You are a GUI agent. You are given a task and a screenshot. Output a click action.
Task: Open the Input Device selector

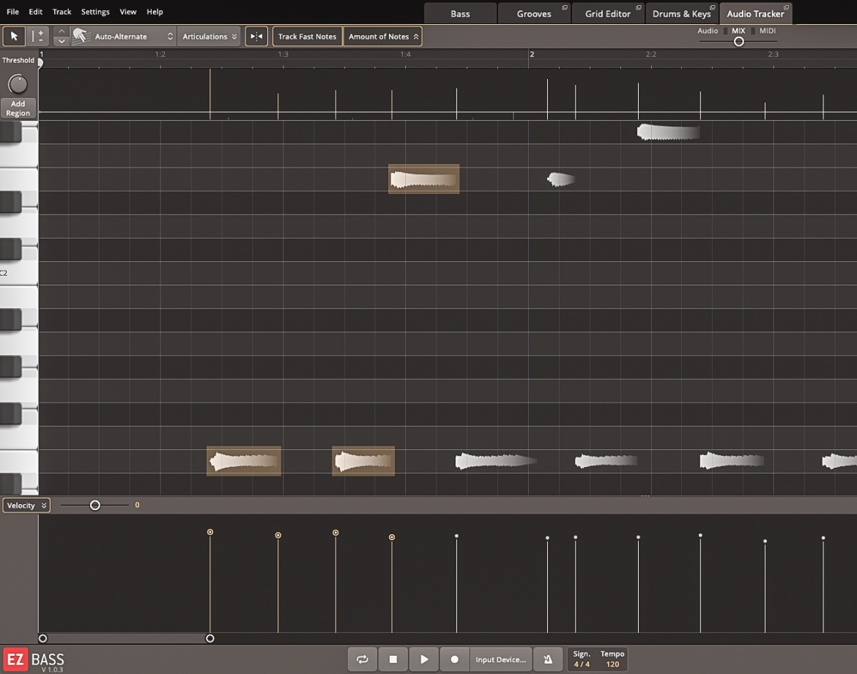point(500,659)
